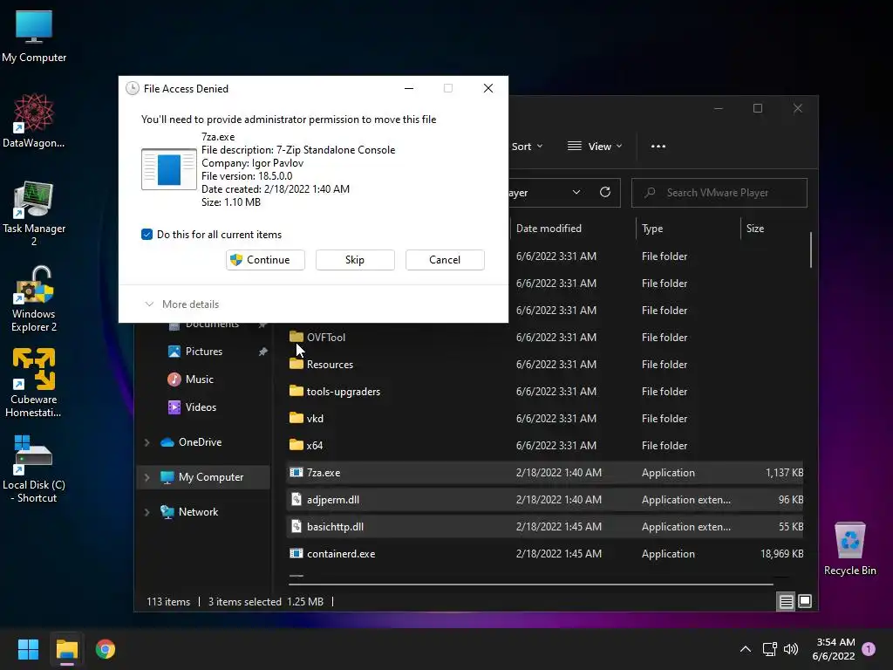Screen dimensions: 893x670
Task: Open the notification badge in taskbar
Action: [869, 649]
